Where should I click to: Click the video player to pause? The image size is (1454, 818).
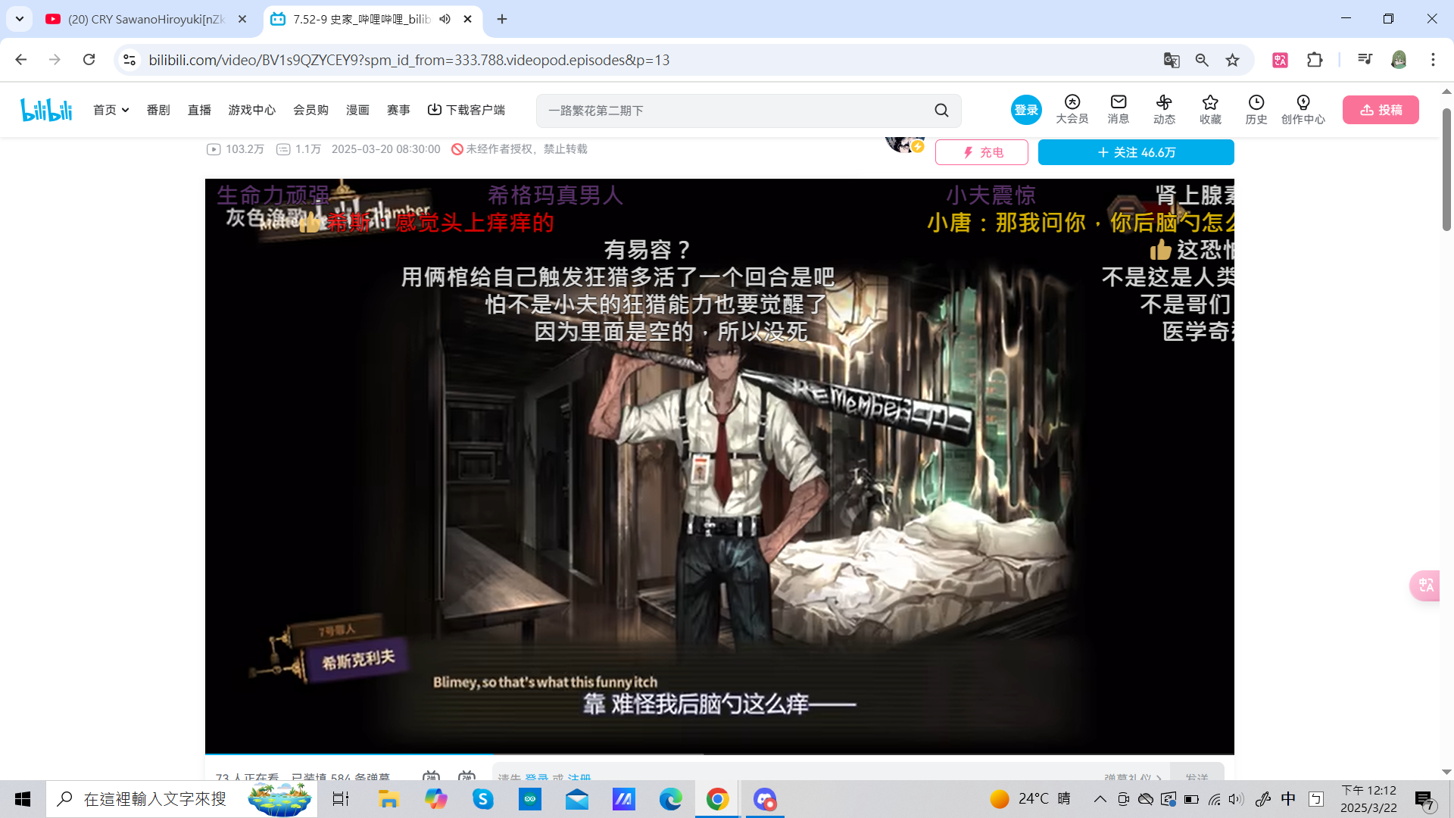[x=719, y=466]
